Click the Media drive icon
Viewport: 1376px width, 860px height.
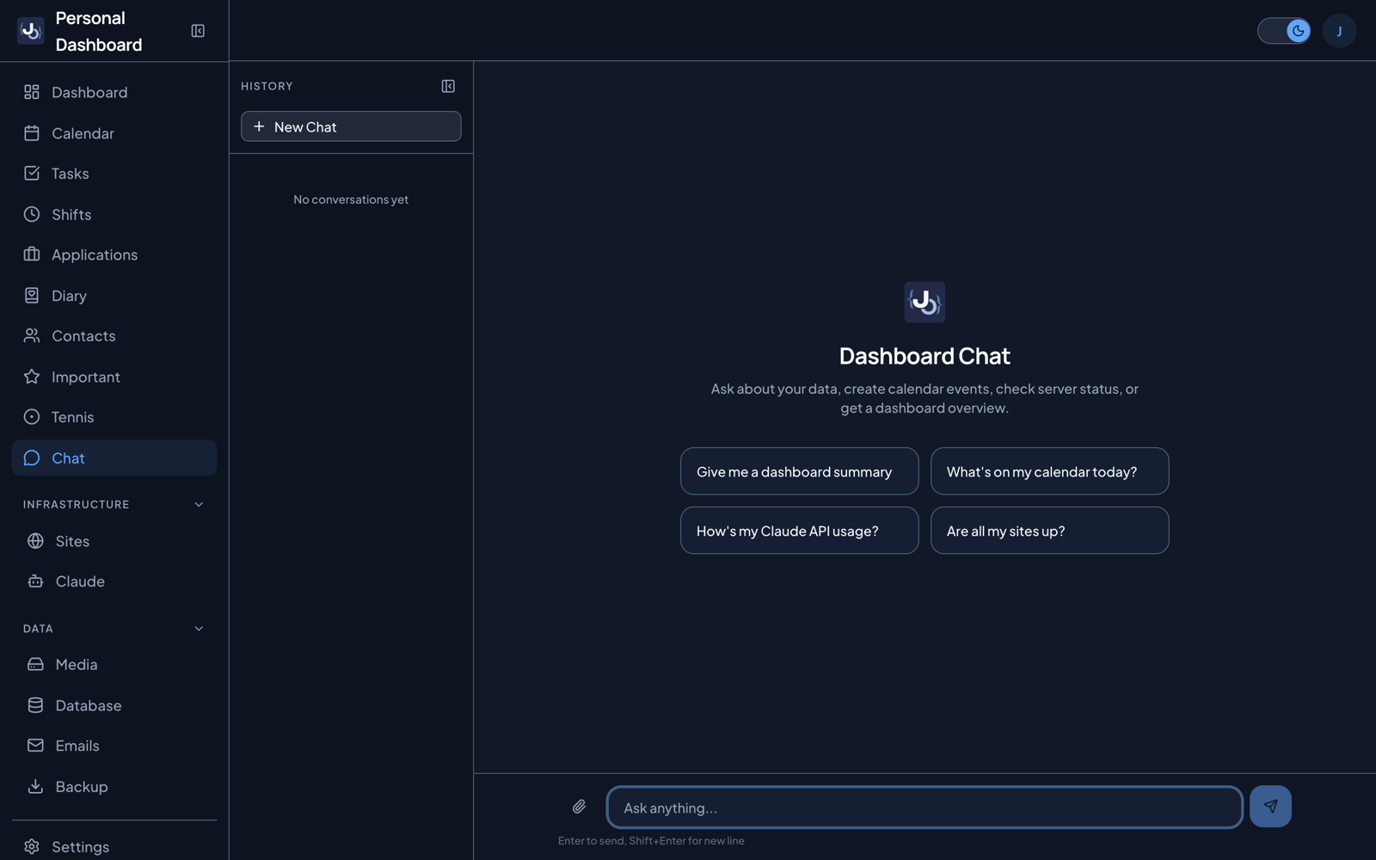pyautogui.click(x=35, y=665)
